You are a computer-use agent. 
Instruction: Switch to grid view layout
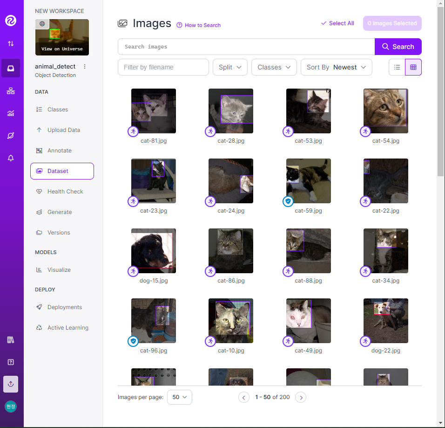[413, 67]
